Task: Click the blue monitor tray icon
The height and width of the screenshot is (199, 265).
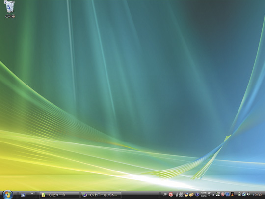Action: point(228,194)
